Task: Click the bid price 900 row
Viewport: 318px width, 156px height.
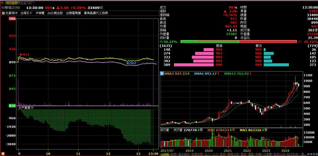Action: 219,65
